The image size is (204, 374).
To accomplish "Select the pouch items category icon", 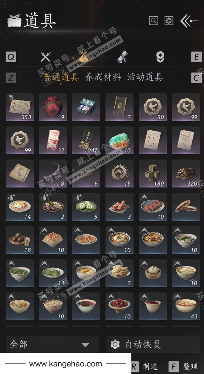I will click(84, 57).
